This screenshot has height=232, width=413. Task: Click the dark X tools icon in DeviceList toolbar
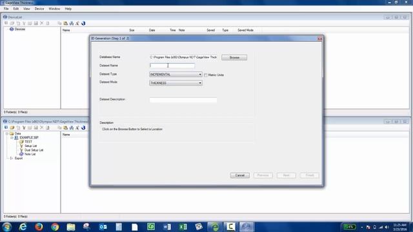[77, 23]
